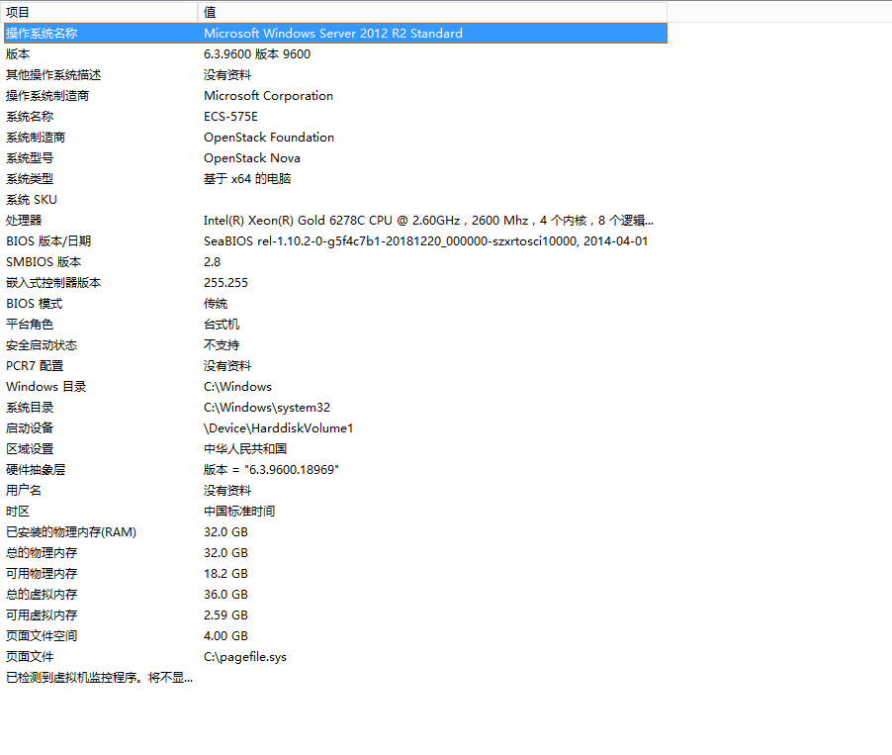Select the 用户名 row
The height and width of the screenshot is (755, 892).
tap(335, 490)
